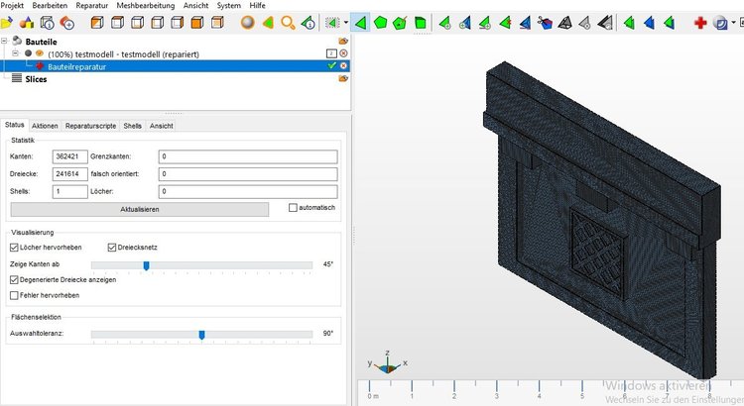Click the black wireframe pyramid icon
Screen dimensions: 744x406
pos(564,22)
